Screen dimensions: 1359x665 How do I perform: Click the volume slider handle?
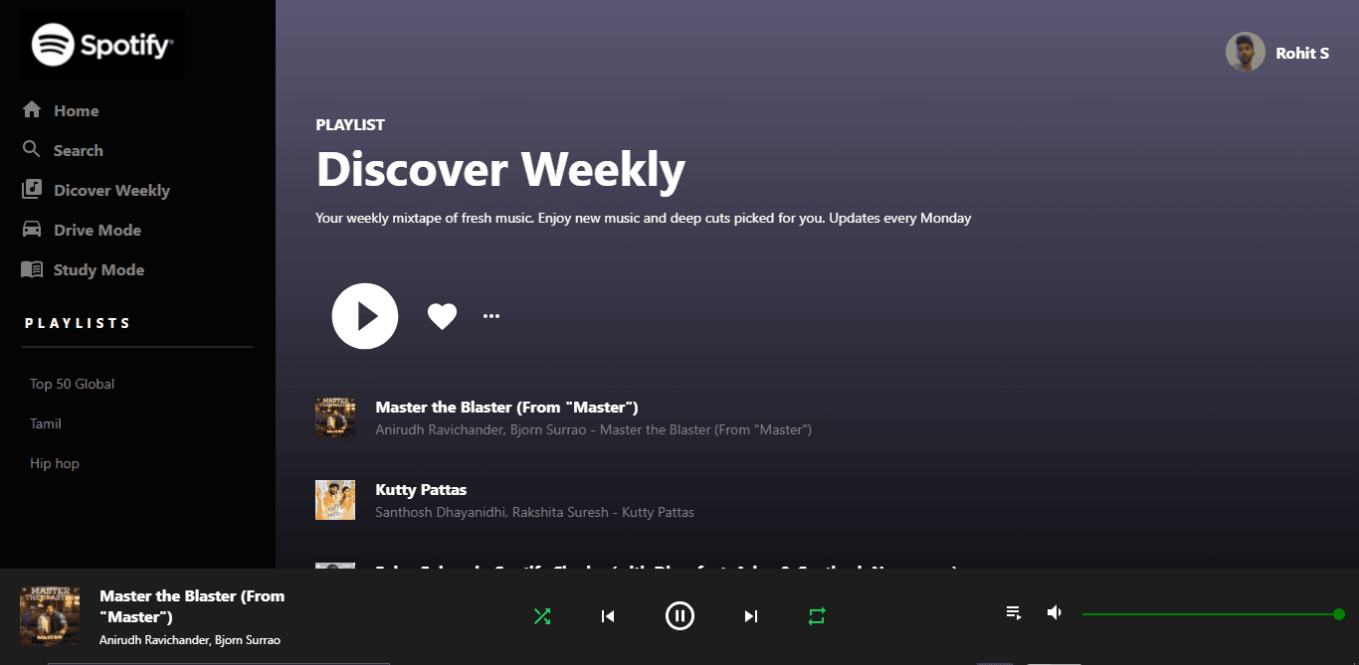click(x=1339, y=614)
